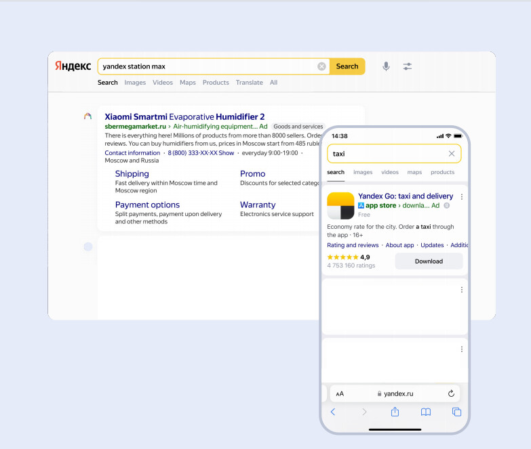This screenshot has height=449, width=531.
Task: Open second mobile result options menu
Action: coord(462,290)
